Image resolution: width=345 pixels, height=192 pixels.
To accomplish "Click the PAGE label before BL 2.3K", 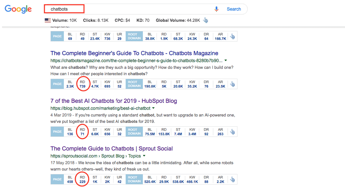I will tap(57, 84).
